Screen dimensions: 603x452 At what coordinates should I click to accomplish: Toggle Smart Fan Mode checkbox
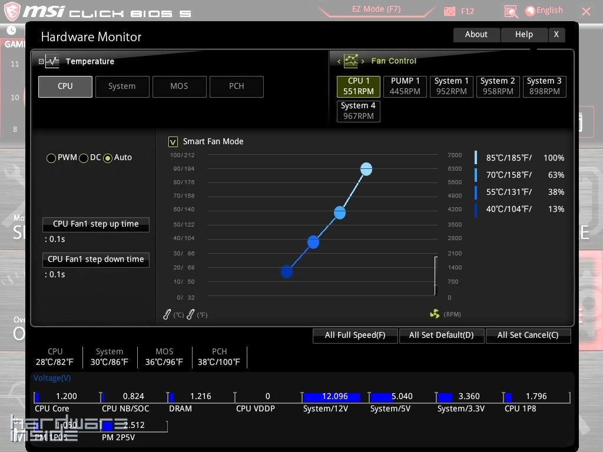[173, 142]
